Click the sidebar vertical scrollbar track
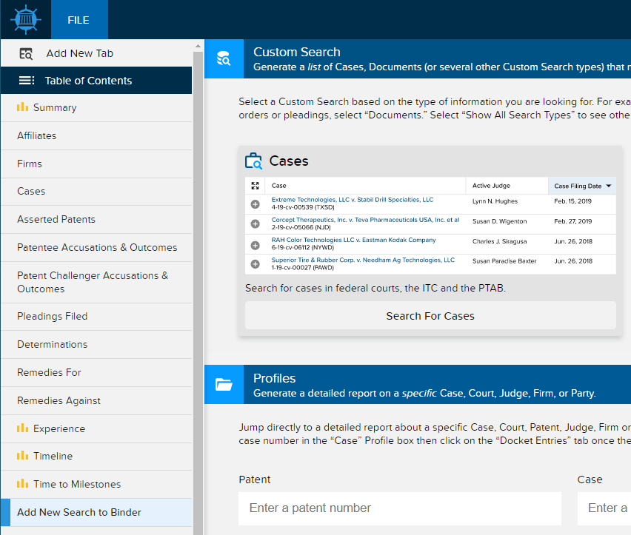The image size is (631, 535). tap(198, 292)
